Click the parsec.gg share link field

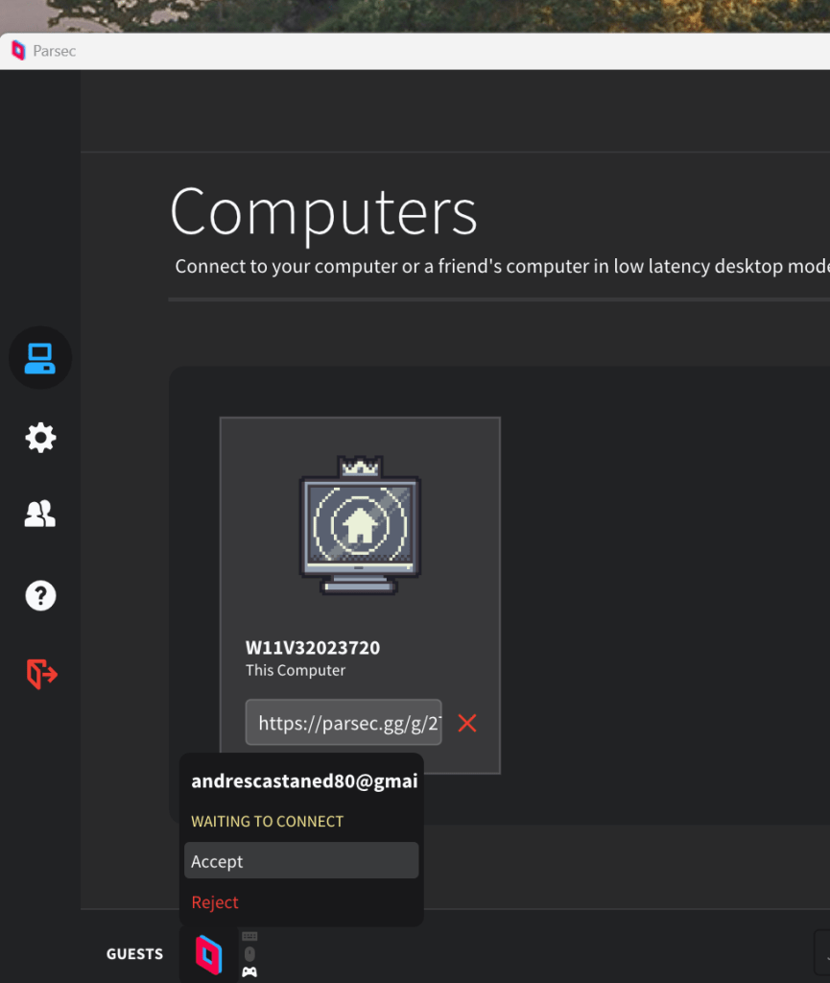click(x=344, y=722)
